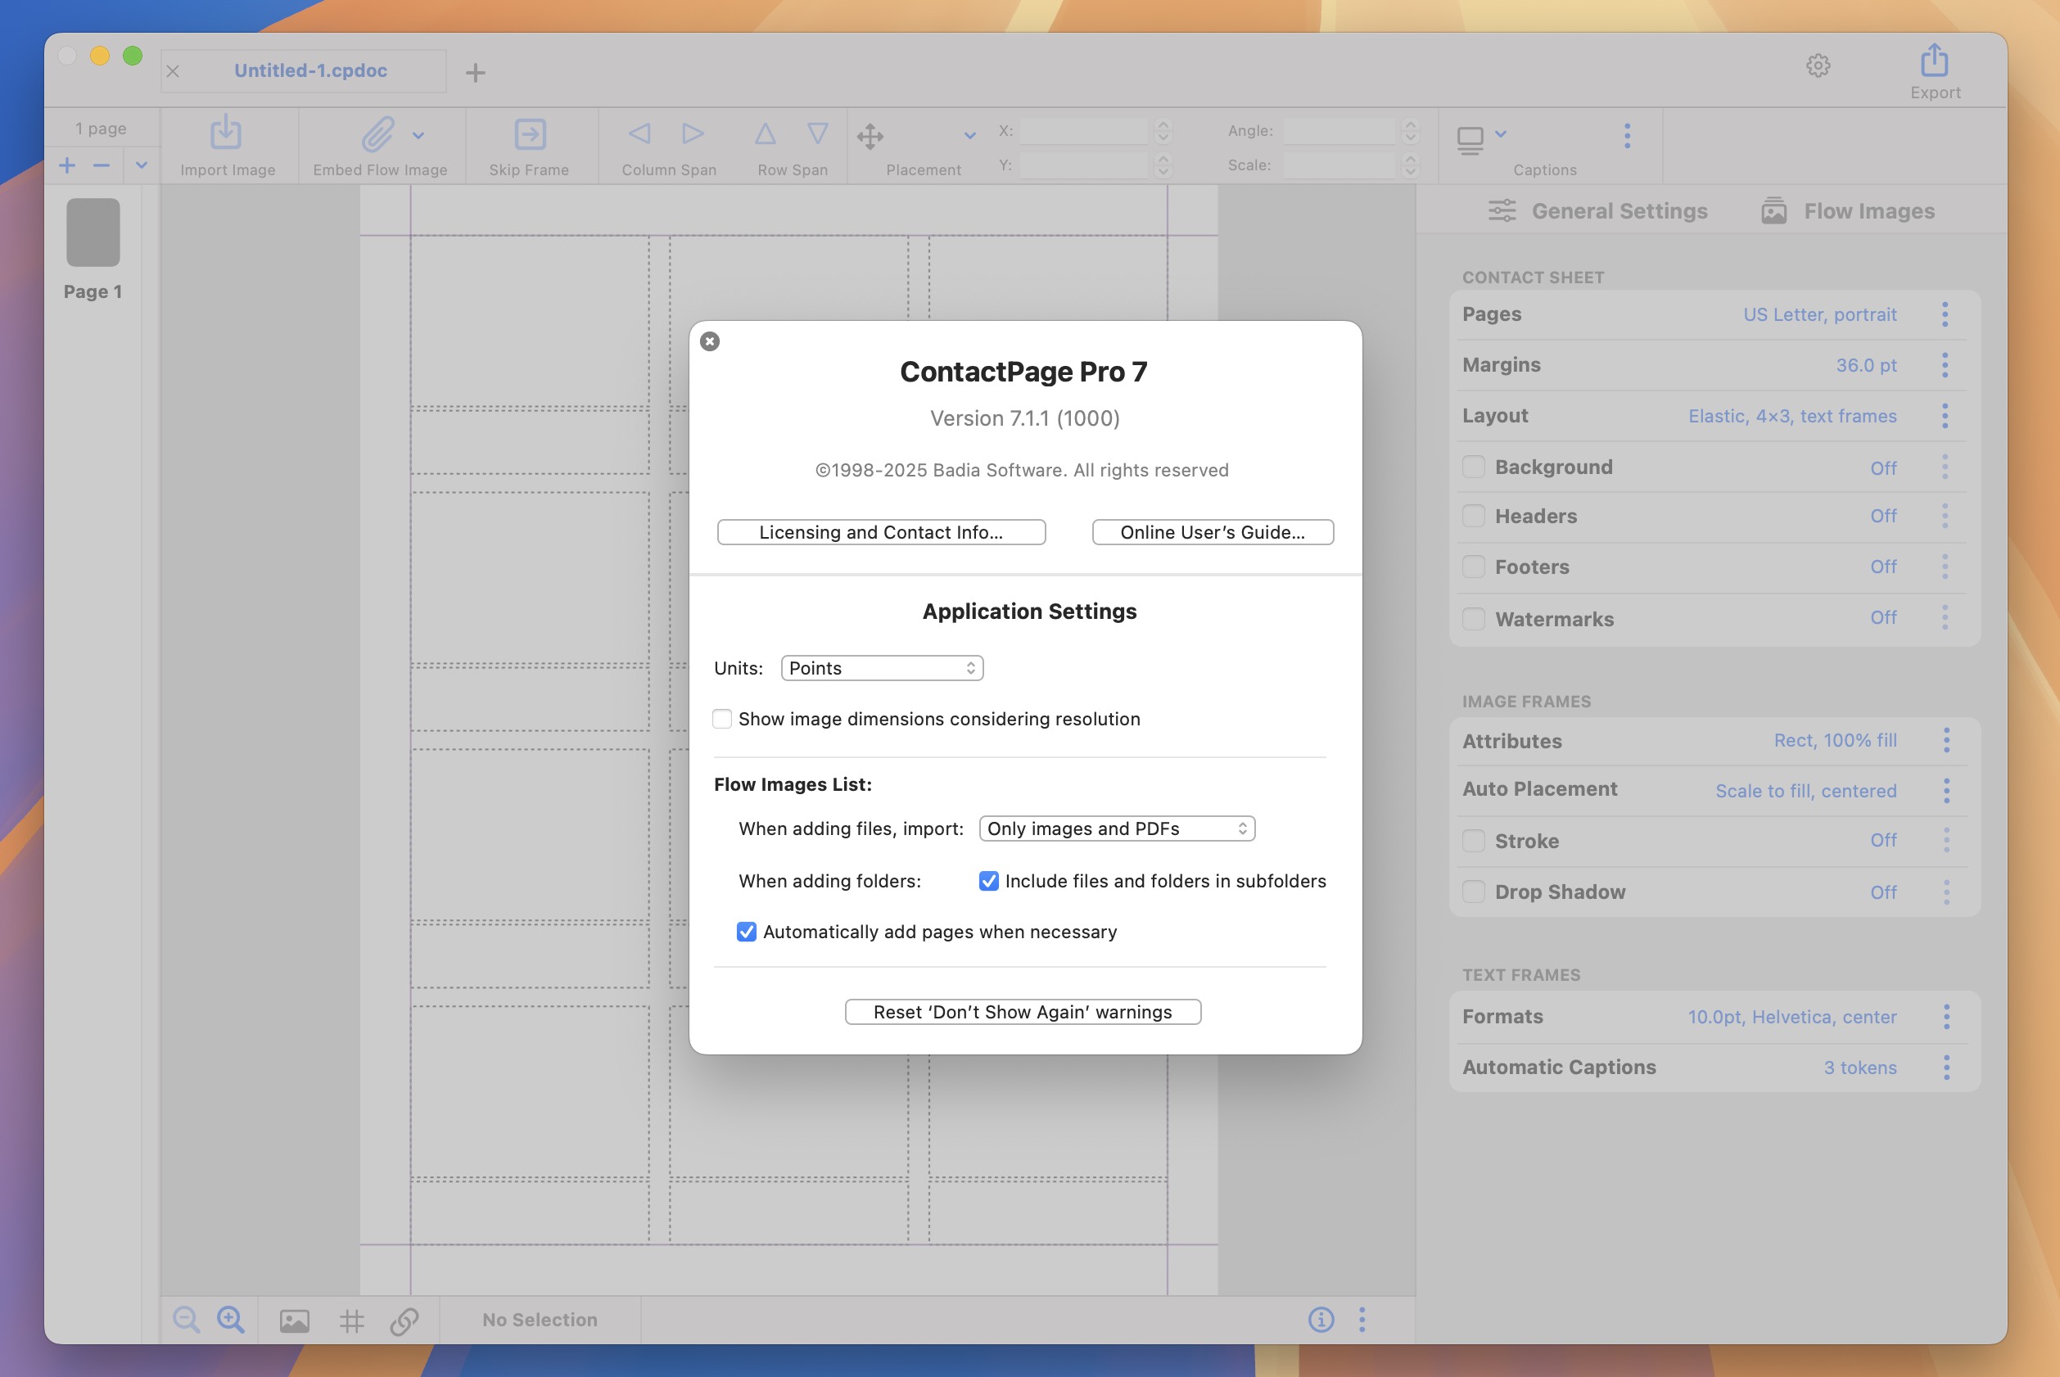This screenshot has height=1377, width=2060.
Task: Click the up Row Span triangle
Action: pos(765,133)
